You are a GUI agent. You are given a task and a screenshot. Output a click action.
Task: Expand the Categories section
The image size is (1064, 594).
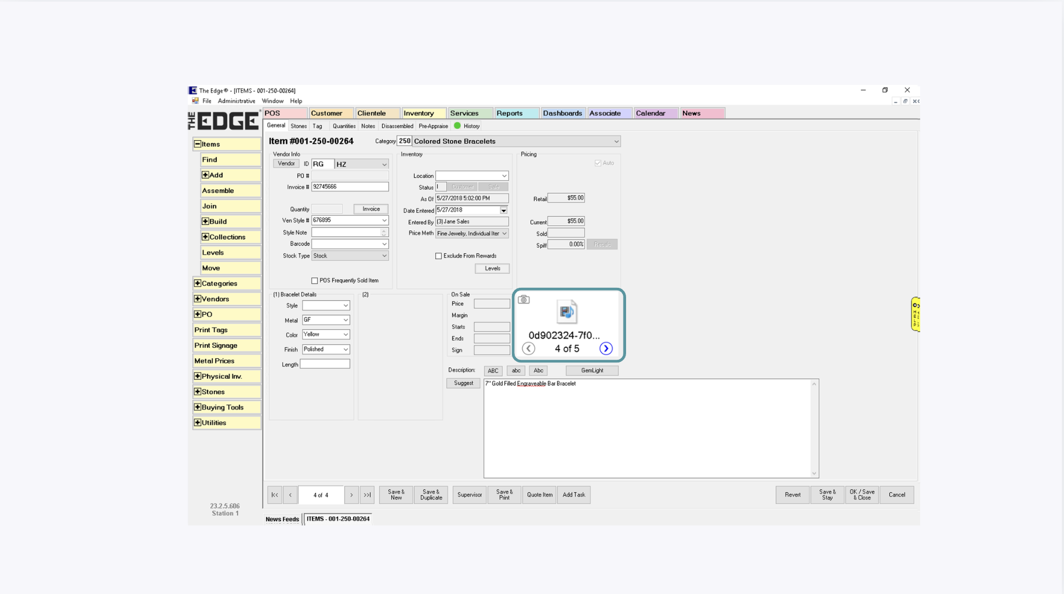(x=197, y=283)
